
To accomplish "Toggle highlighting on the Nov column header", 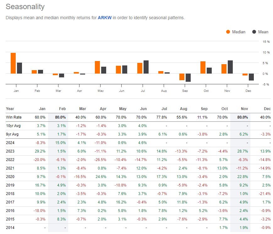I will click(244, 109).
